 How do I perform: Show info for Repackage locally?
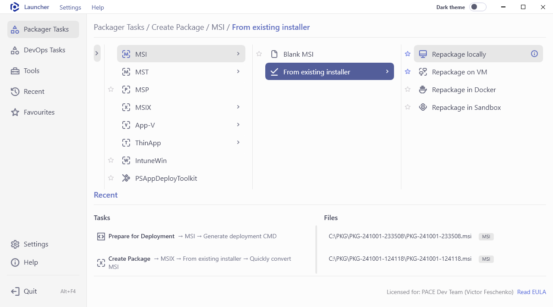[534, 54]
